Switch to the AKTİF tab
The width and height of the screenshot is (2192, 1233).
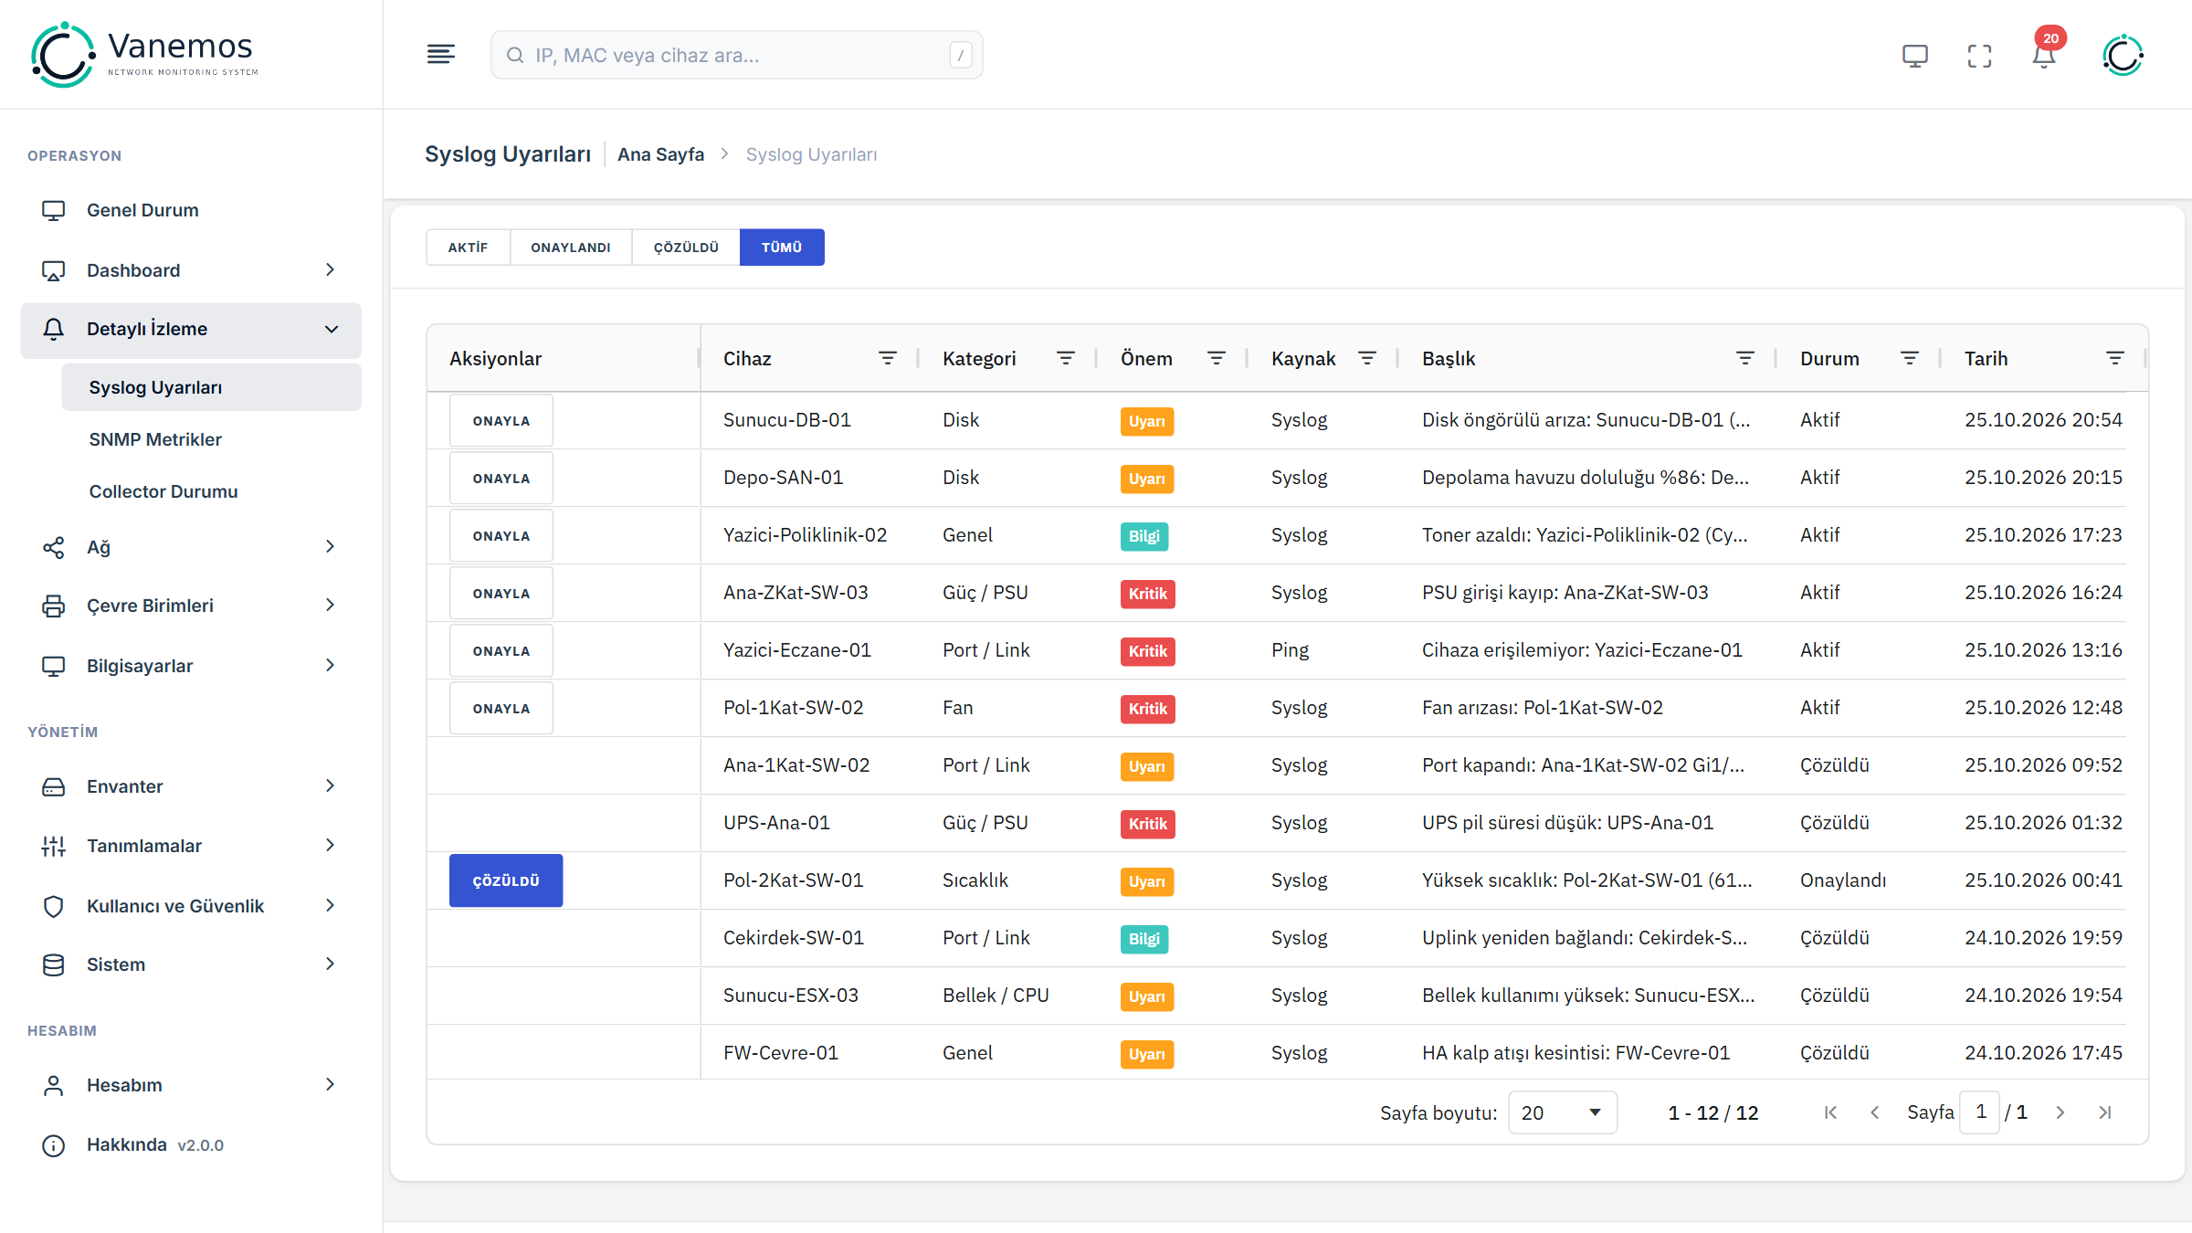tap(468, 248)
